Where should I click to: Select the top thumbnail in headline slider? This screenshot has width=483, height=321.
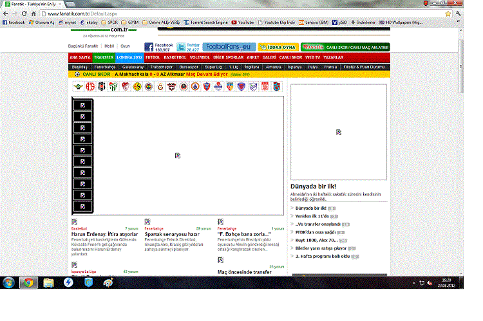[82, 105]
